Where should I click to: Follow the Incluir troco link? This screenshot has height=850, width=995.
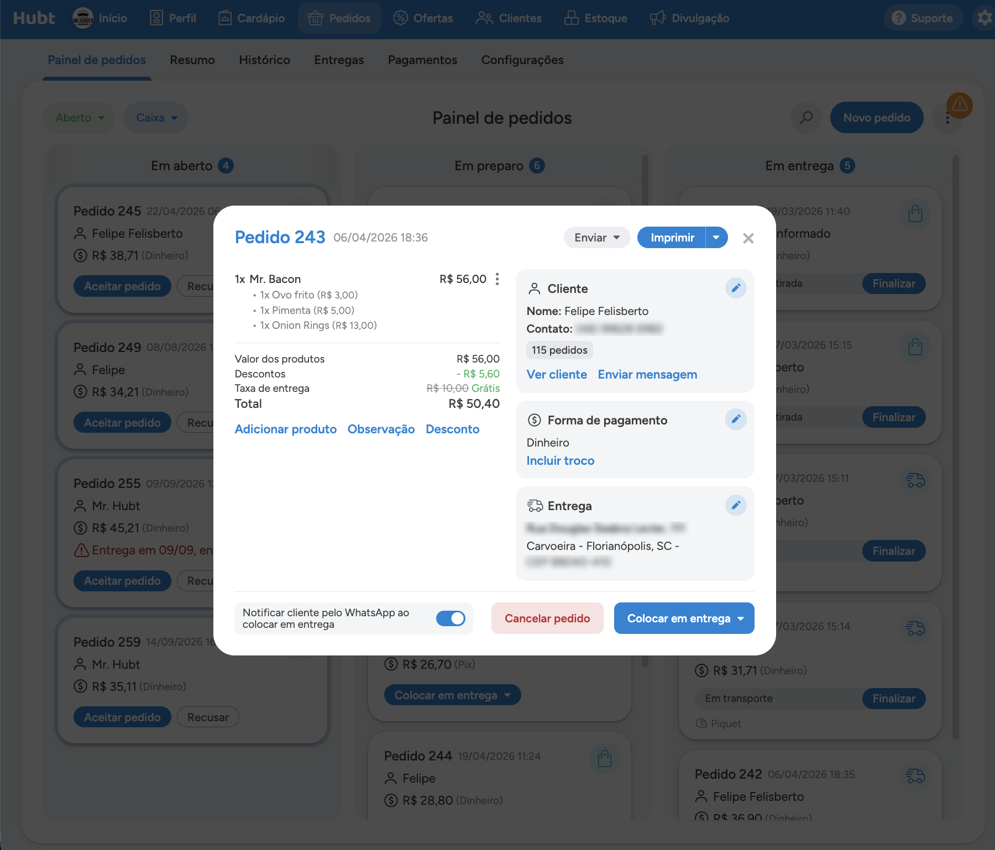click(x=561, y=461)
